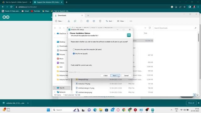
Task: Click Explorer refresh button
Action: pyautogui.click(x=150, y=28)
